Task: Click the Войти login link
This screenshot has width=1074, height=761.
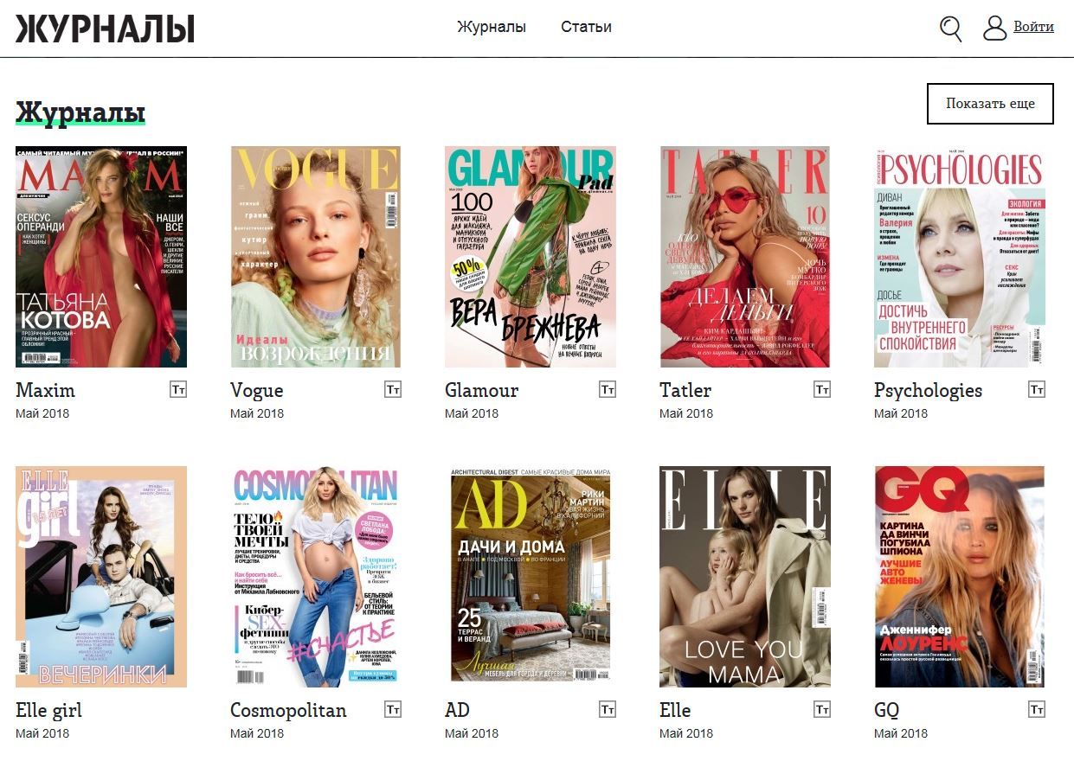Action: (x=1033, y=27)
